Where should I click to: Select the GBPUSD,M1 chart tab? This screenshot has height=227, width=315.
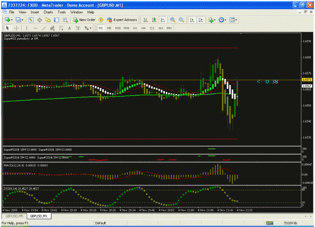[39, 216]
